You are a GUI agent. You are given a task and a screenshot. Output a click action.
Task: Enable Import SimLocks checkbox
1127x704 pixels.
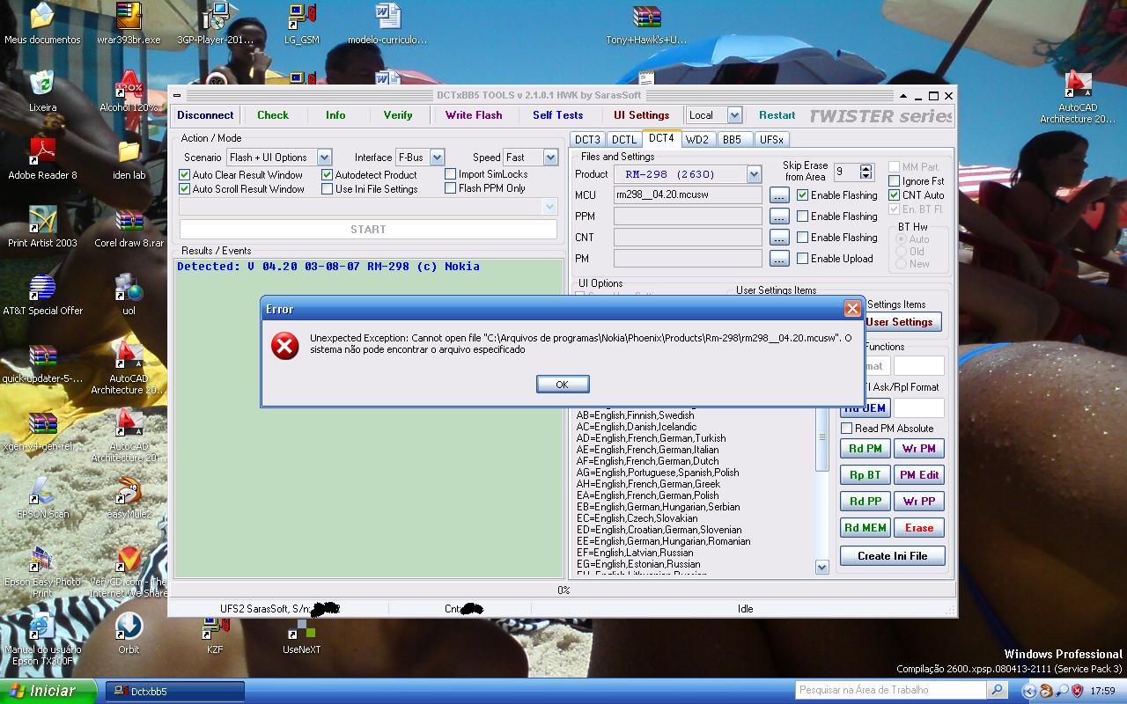(451, 174)
